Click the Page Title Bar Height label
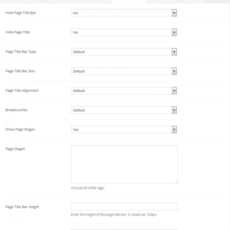230x230 pixels. tap(22, 207)
